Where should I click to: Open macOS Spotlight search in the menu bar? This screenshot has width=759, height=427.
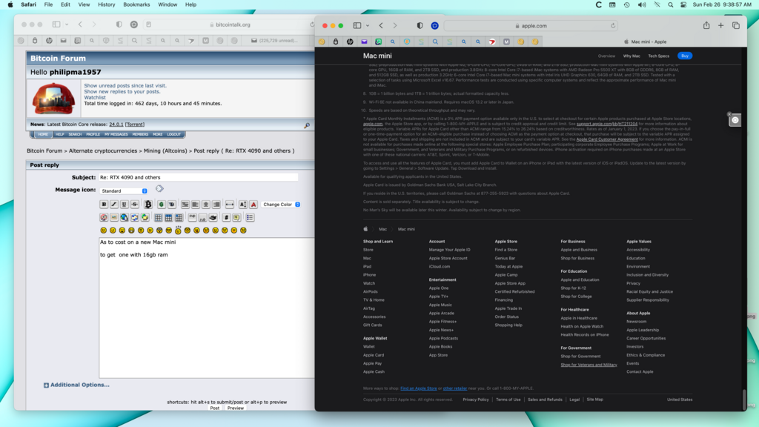coord(670,5)
